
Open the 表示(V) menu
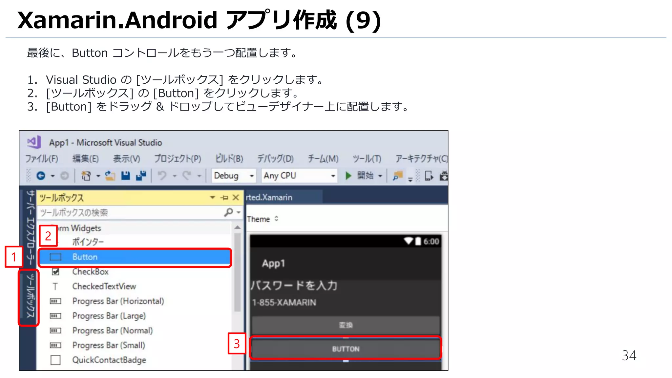[x=126, y=159]
